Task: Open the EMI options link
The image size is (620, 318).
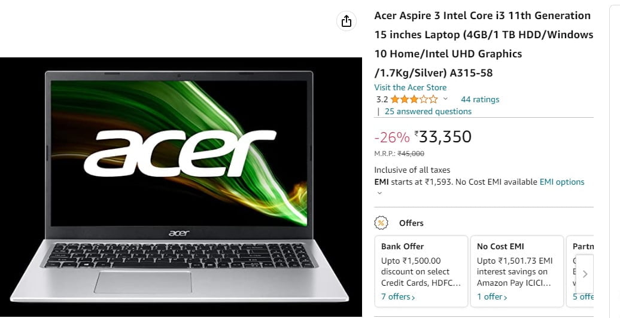Action: click(562, 182)
